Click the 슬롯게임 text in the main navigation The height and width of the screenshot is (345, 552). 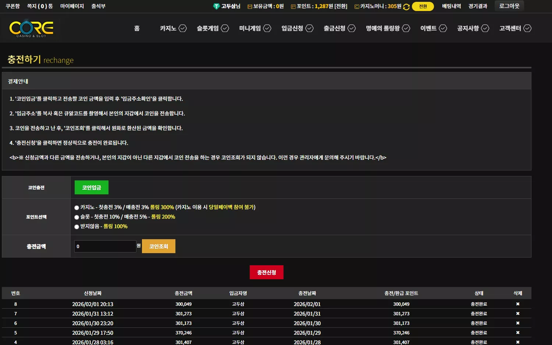click(208, 28)
